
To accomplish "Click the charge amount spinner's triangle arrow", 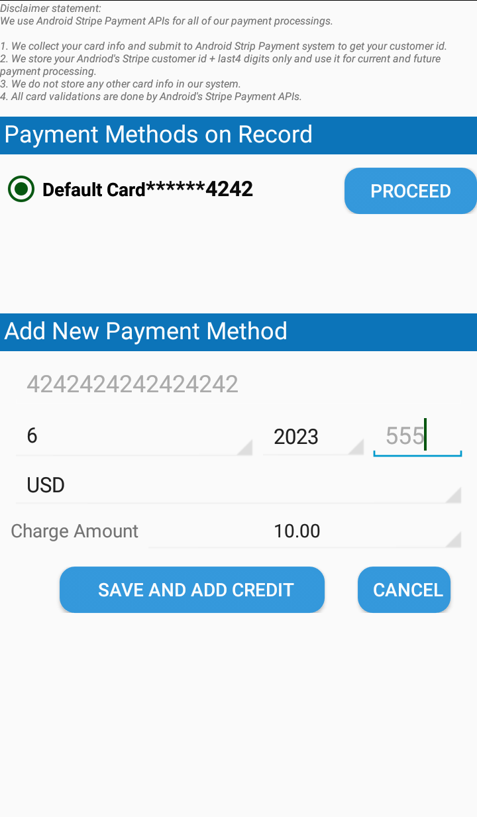I will pos(454,541).
